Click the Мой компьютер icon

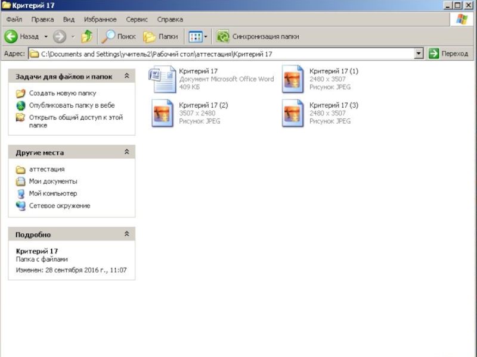[x=20, y=194]
